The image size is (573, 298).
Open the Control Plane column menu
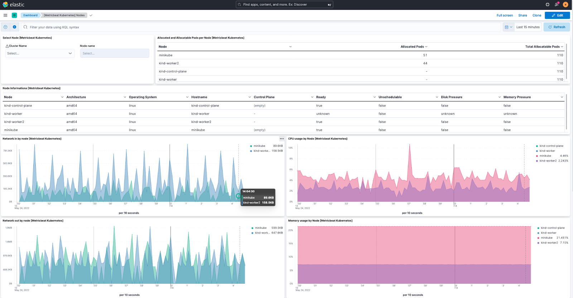click(x=312, y=97)
